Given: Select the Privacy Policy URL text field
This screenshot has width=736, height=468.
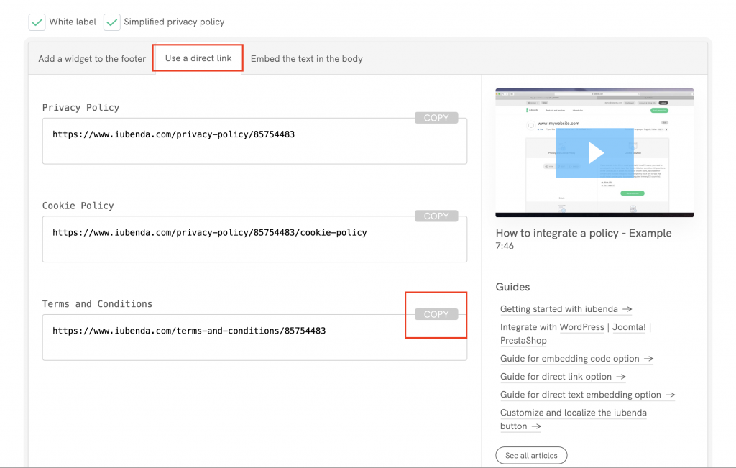Looking at the screenshot, I should (254, 140).
